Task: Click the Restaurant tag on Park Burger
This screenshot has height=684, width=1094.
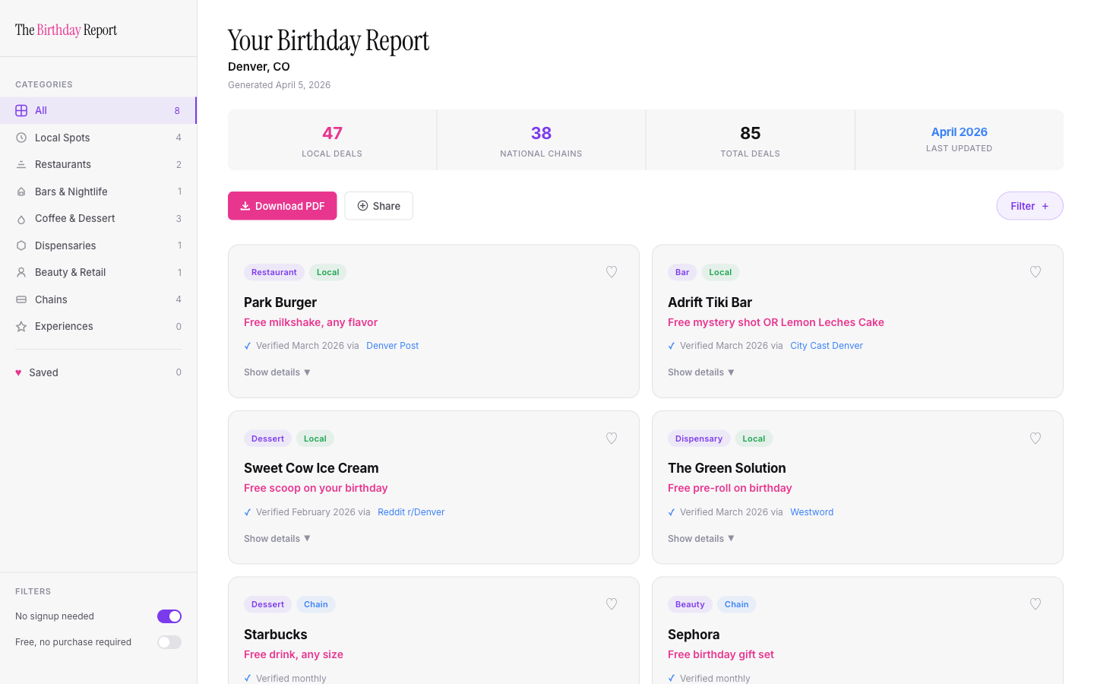Action: (x=274, y=272)
